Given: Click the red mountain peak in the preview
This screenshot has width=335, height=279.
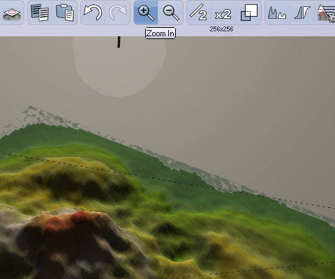Looking at the screenshot, I should (x=70, y=221).
